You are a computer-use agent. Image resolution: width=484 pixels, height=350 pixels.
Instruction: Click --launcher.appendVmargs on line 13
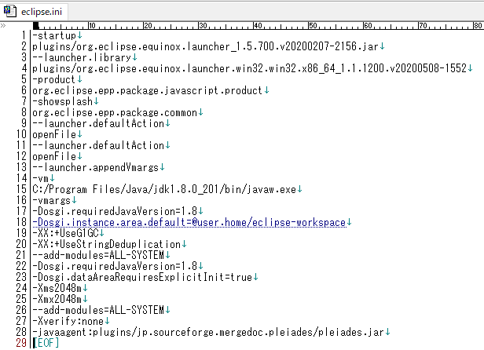[96, 167]
